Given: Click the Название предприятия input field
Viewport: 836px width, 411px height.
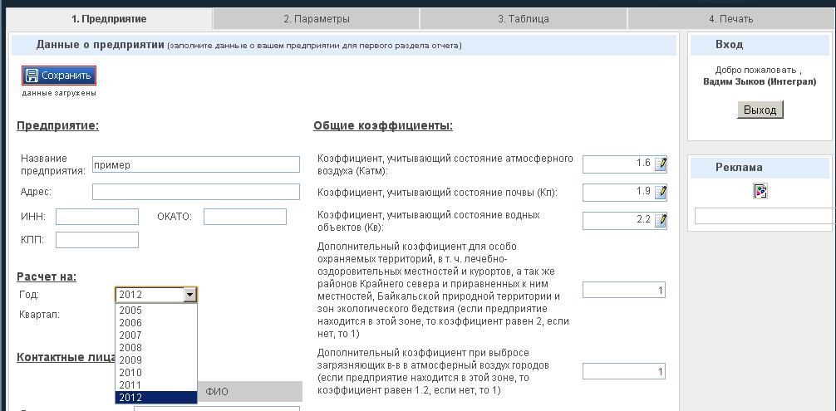Looking at the screenshot, I should point(195,164).
